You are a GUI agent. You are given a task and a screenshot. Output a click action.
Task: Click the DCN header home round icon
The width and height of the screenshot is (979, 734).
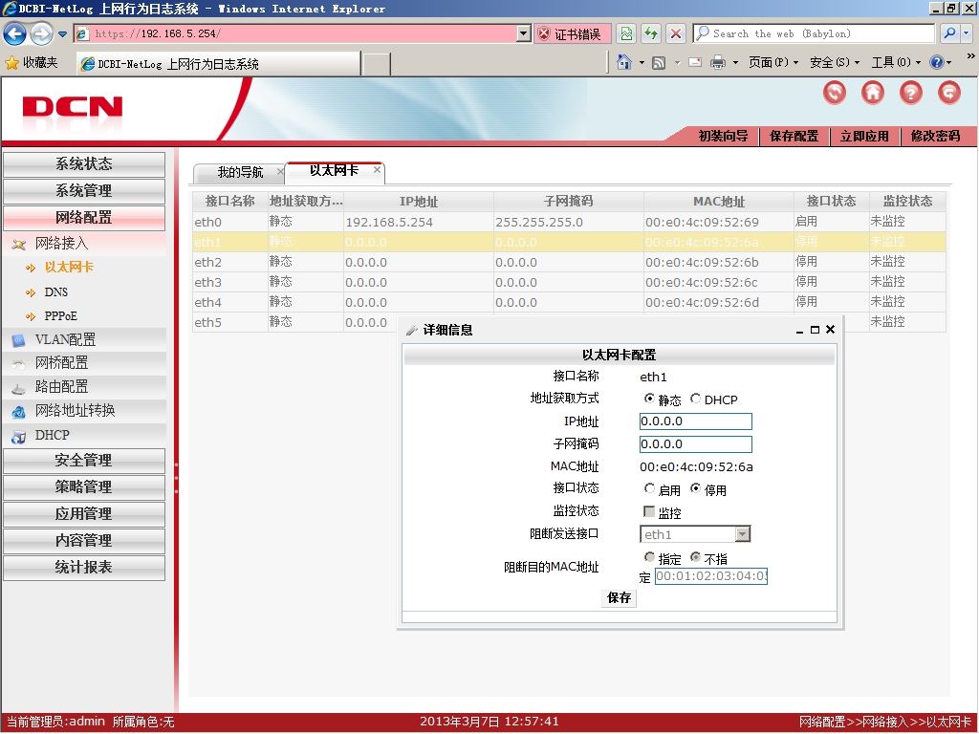872,93
